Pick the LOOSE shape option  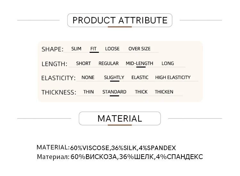(x=112, y=49)
